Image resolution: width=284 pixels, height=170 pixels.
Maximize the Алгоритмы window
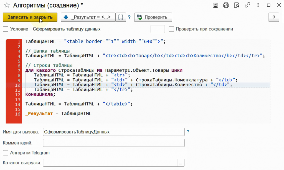tap(268, 5)
